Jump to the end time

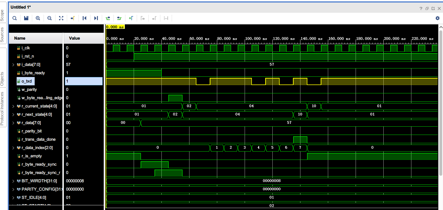tap(96, 18)
